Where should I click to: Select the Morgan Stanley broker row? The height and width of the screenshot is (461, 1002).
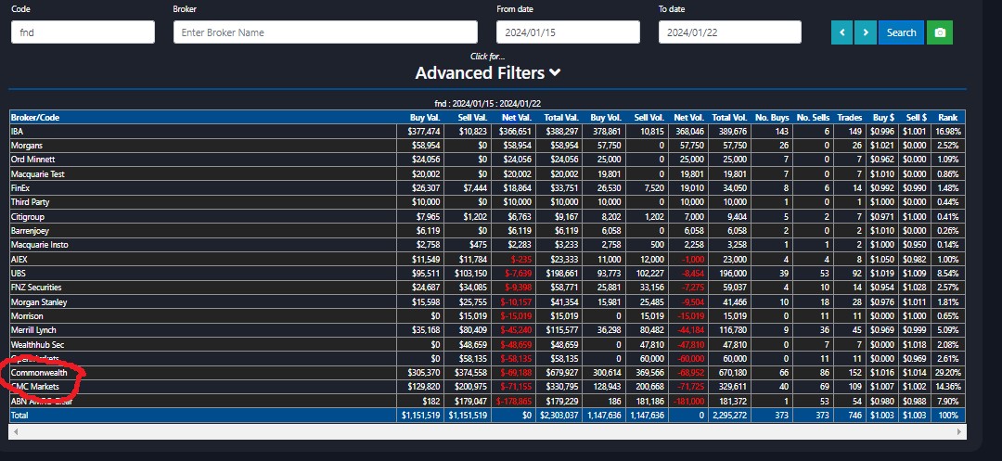[487, 302]
